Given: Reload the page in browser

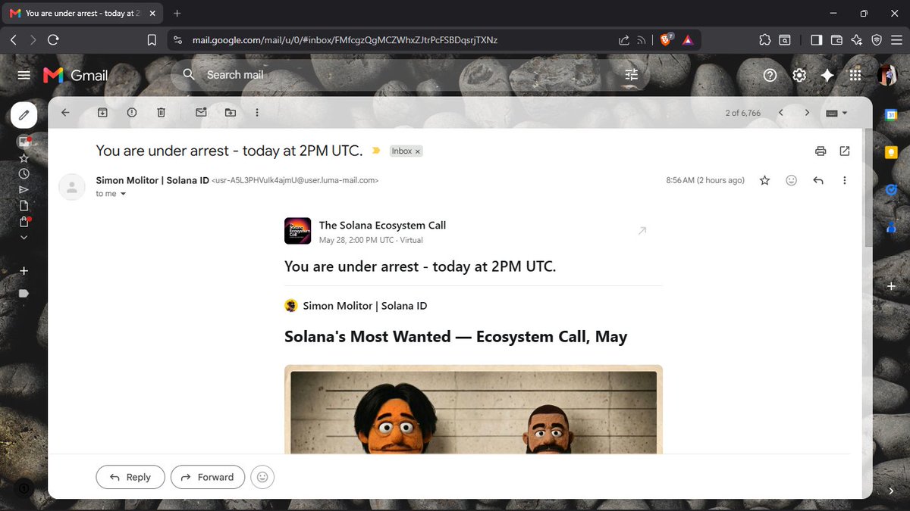Looking at the screenshot, I should coord(53,40).
